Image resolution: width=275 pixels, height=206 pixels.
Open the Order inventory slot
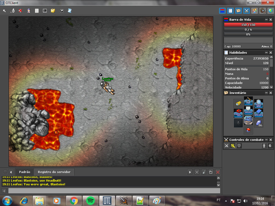248,111
